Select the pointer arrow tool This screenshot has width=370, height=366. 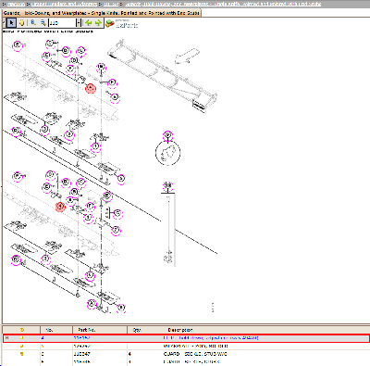[x=11, y=23]
